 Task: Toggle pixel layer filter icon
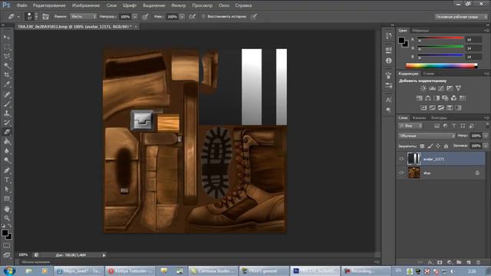437,126
